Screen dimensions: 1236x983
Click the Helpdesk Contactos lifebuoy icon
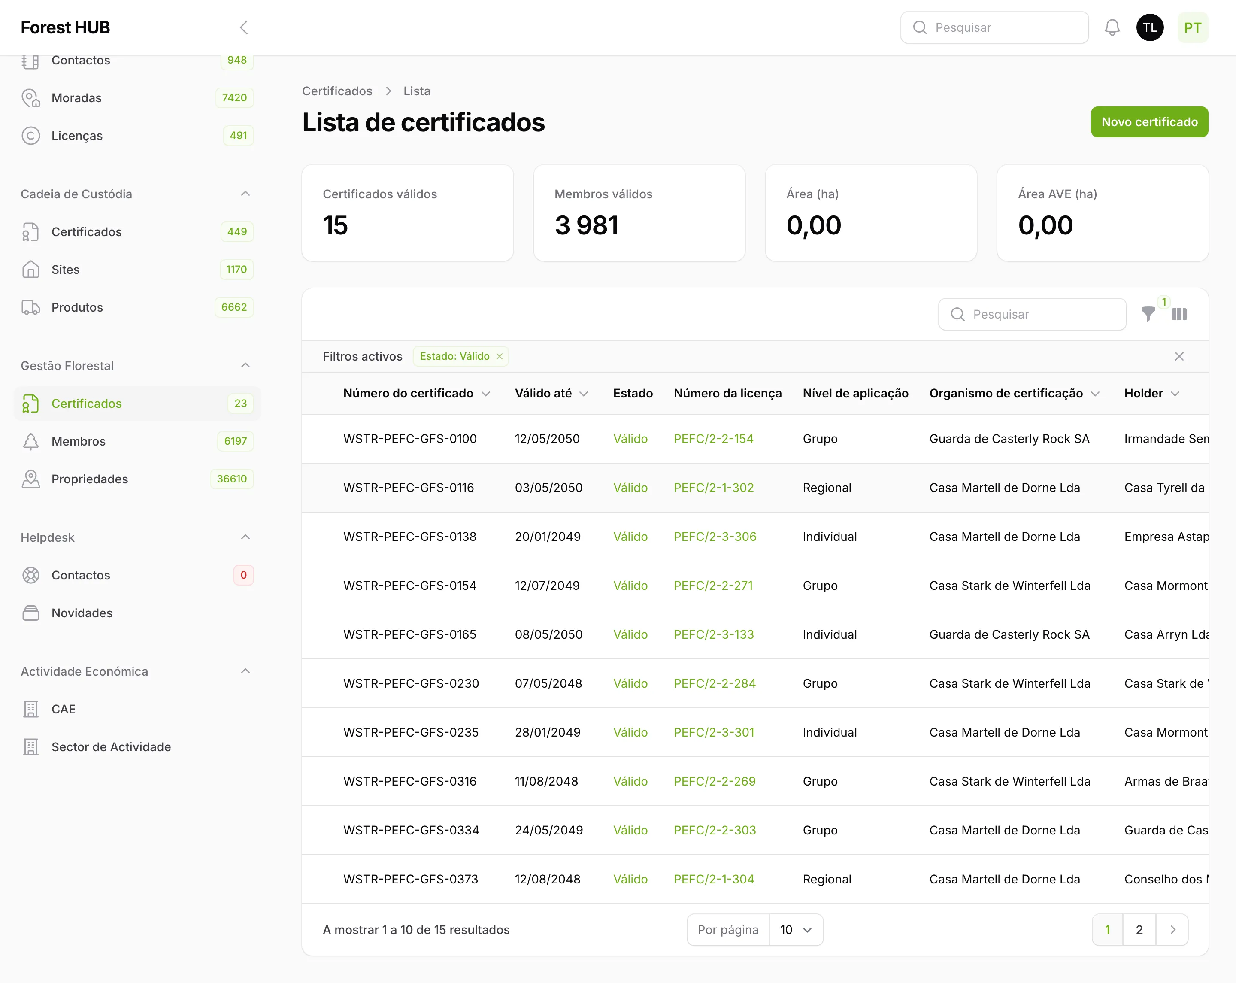(x=31, y=575)
